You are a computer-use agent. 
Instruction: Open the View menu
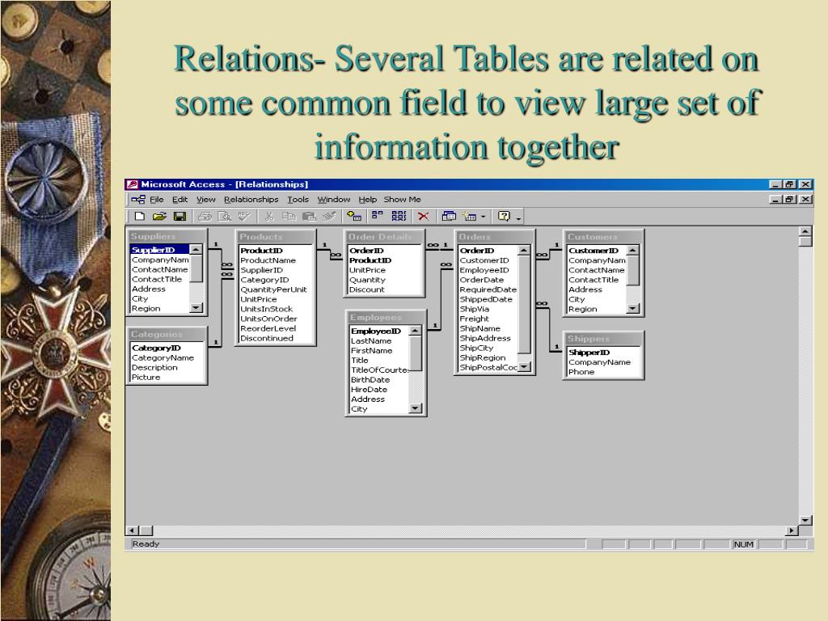click(206, 200)
